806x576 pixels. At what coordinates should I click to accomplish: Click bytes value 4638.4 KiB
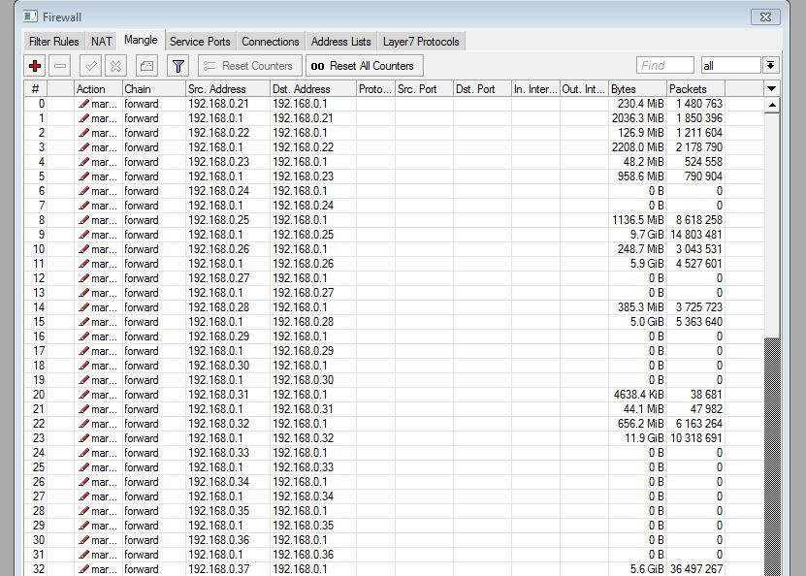[638, 395]
